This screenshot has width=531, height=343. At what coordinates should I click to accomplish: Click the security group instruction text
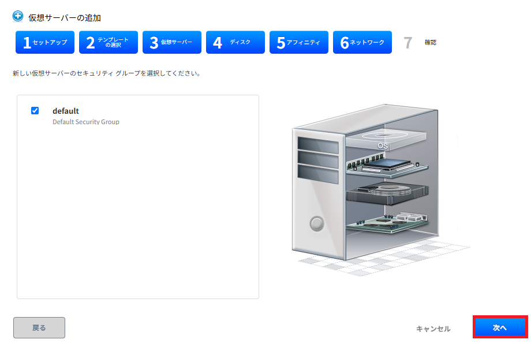point(107,73)
